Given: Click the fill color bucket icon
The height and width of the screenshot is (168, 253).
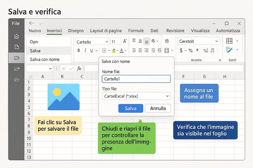Looking at the screenshot, I should 114,50.
